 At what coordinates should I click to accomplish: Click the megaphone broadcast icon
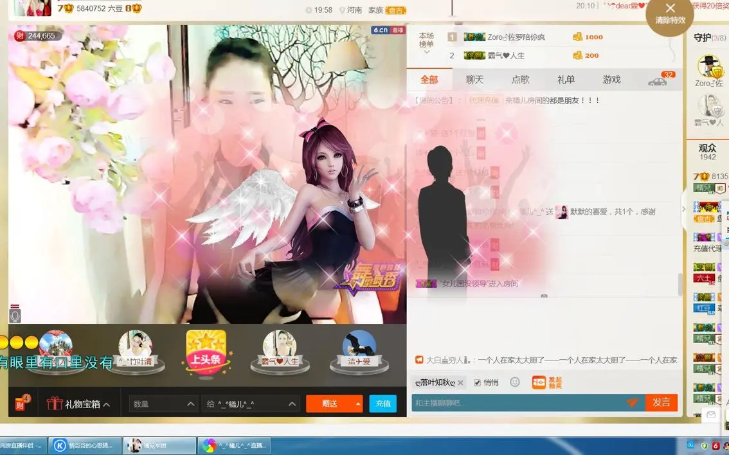(419, 360)
